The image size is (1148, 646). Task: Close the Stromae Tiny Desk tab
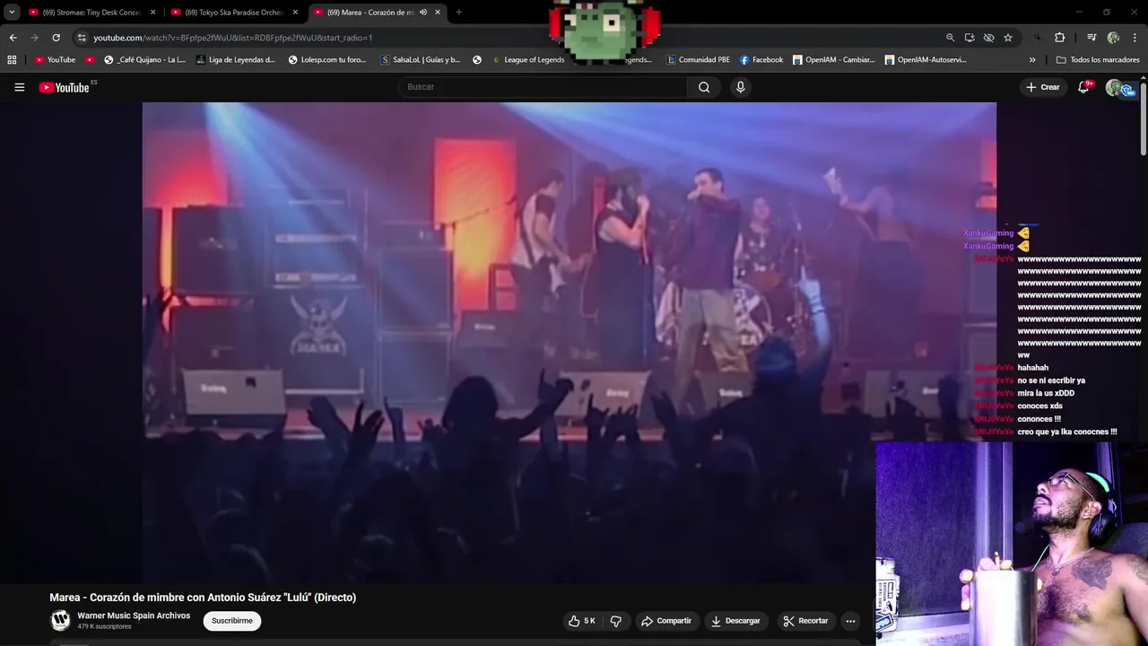pyautogui.click(x=152, y=13)
